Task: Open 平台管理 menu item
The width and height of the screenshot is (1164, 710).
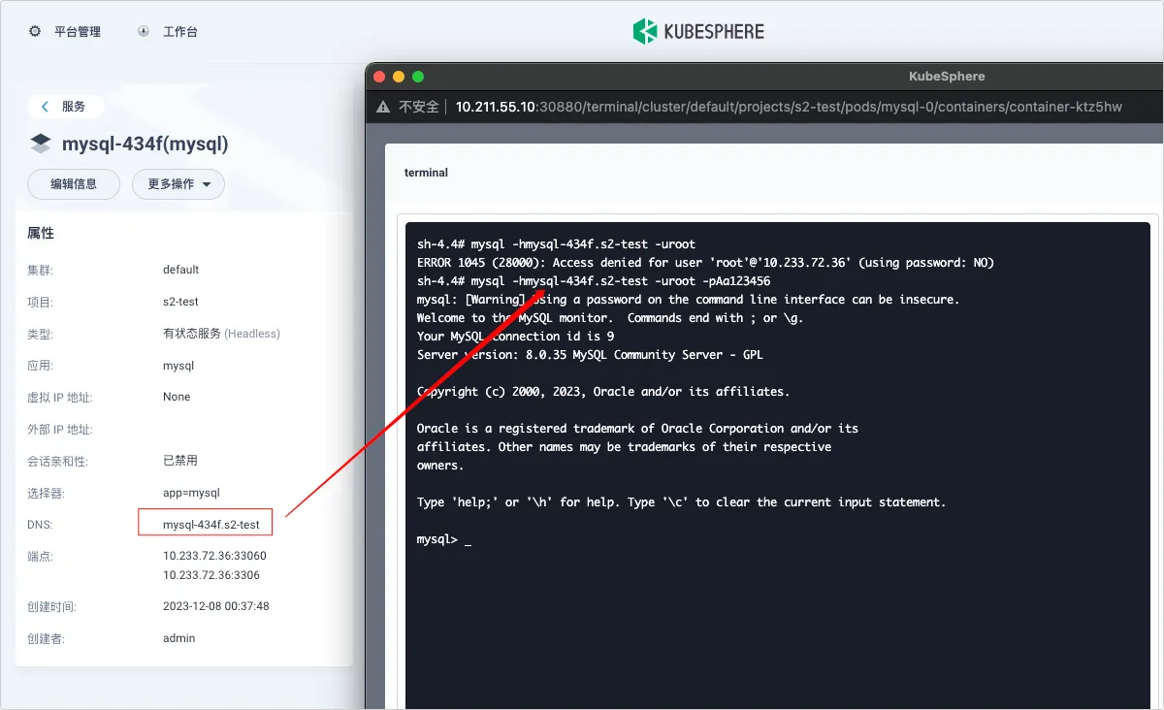Action: click(x=77, y=31)
